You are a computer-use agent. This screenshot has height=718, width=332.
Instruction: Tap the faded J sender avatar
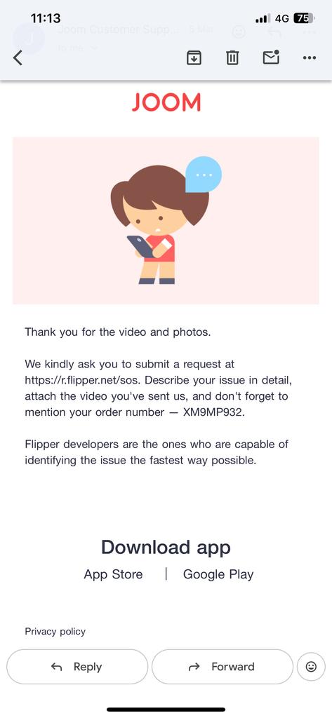pos(29,39)
